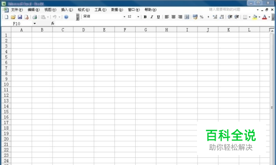
Task: Decrease decimal places
Action: tap(222, 17)
